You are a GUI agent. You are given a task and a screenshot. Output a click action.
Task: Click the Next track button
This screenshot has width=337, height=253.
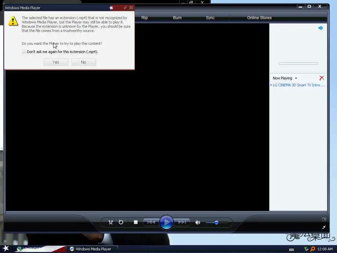(x=182, y=222)
